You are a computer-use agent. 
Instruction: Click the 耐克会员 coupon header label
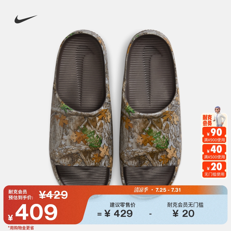[207, 120]
